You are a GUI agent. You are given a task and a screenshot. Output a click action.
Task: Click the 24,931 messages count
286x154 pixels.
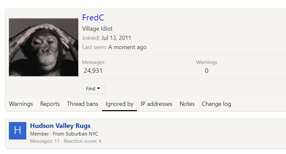click(x=93, y=71)
